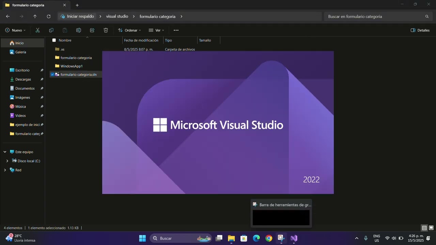Open Task View from taskbar

pos(219,238)
